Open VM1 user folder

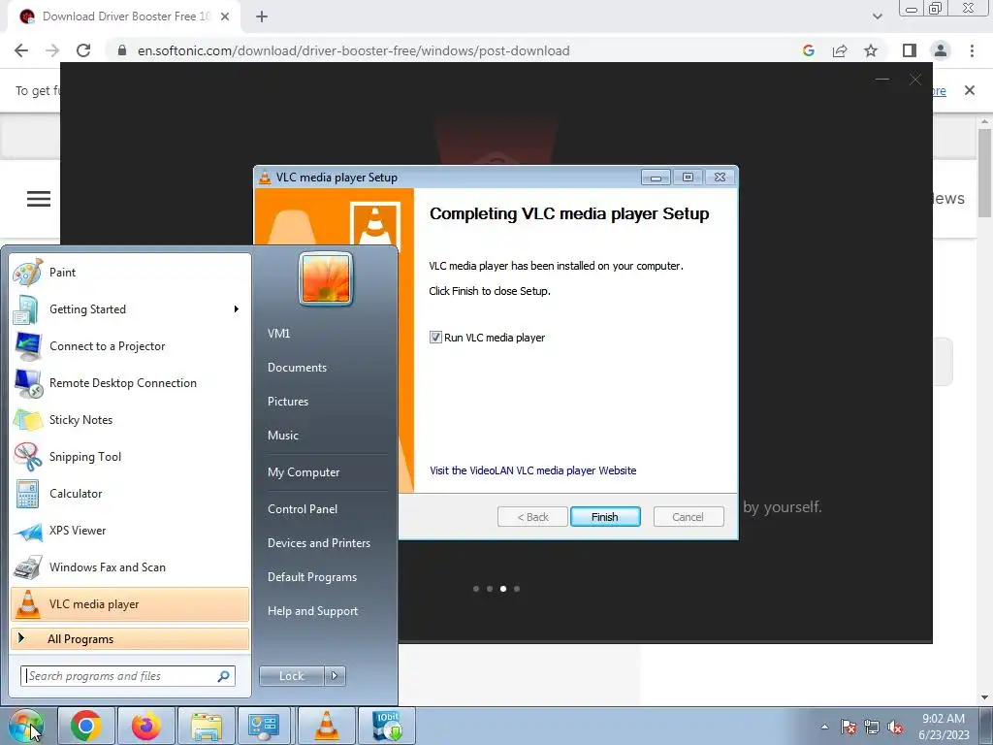(278, 334)
